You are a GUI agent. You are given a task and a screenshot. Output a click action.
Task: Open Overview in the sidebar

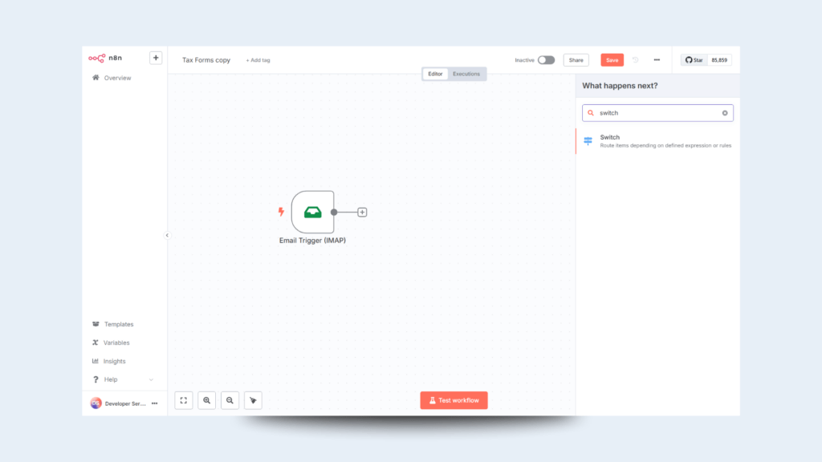[117, 78]
